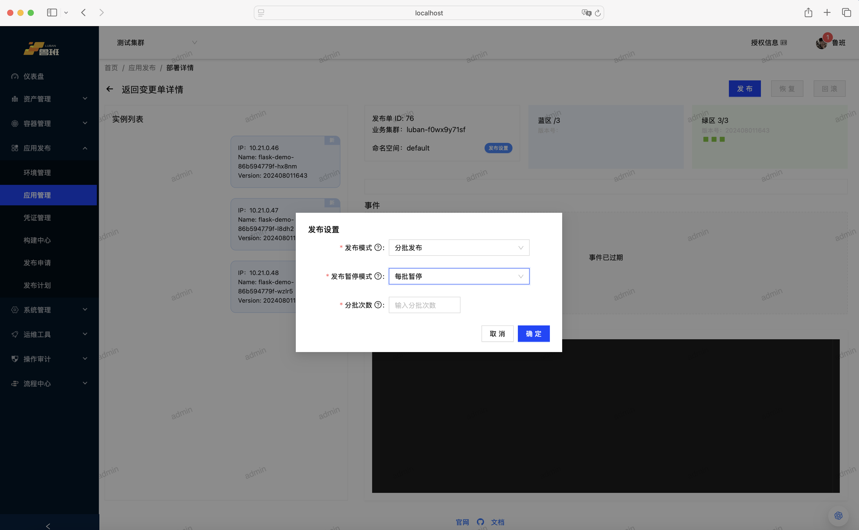
Task: Click the help icon next to 发布模式
Action: coord(378,248)
